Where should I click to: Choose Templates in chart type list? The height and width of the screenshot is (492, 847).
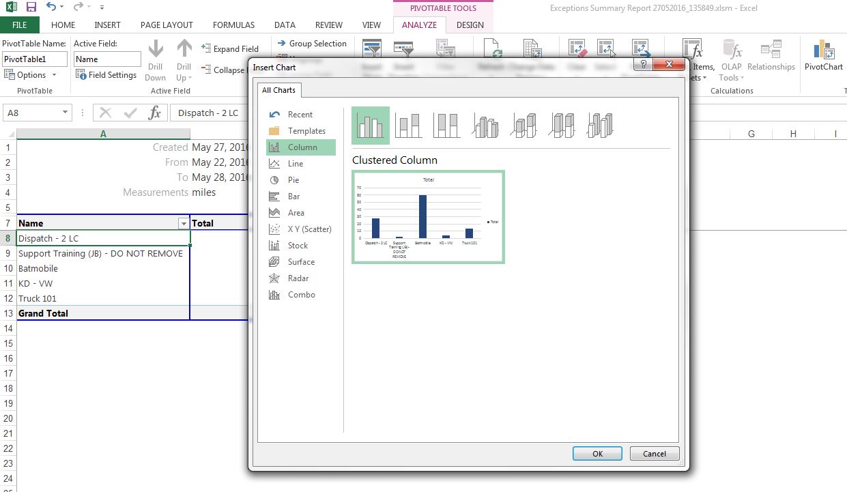pyautogui.click(x=301, y=131)
